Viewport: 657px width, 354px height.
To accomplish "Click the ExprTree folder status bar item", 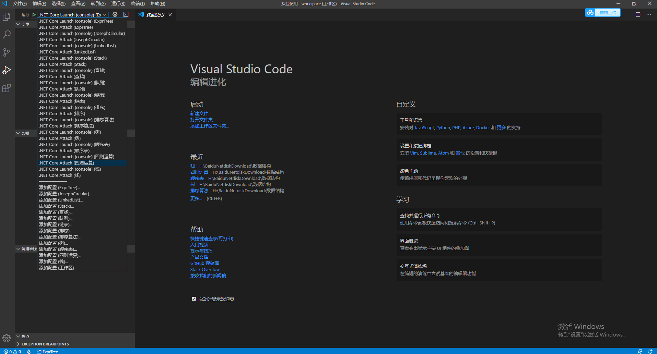I will click(47, 352).
